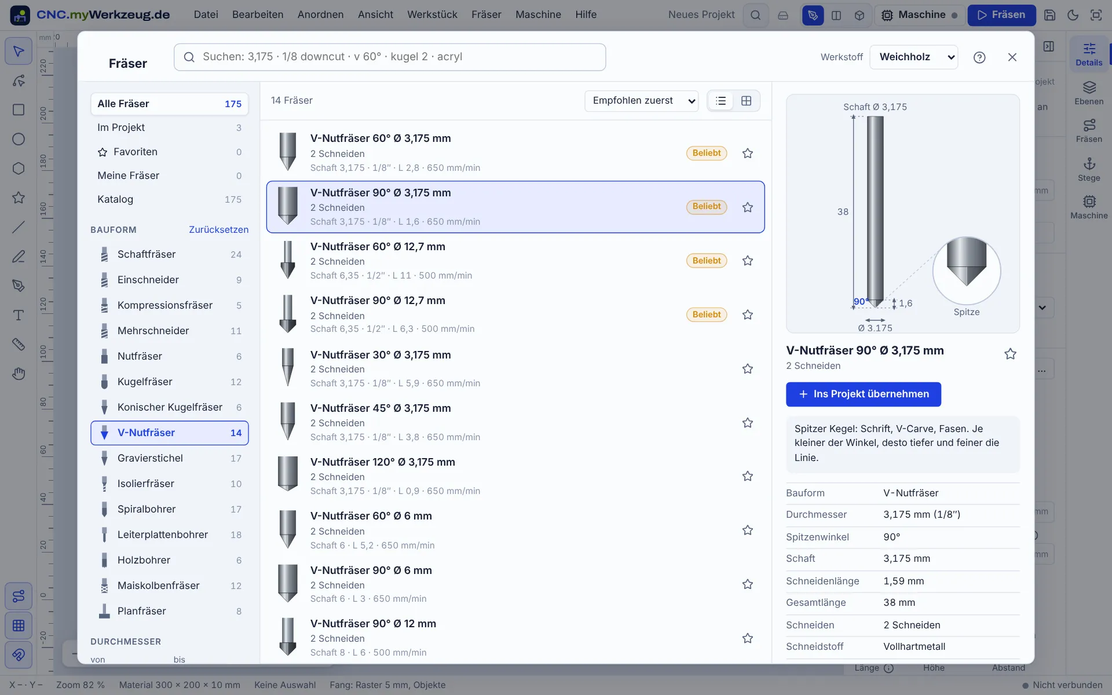This screenshot has width=1112, height=695.
Task: Select the text tool
Action: click(x=19, y=315)
